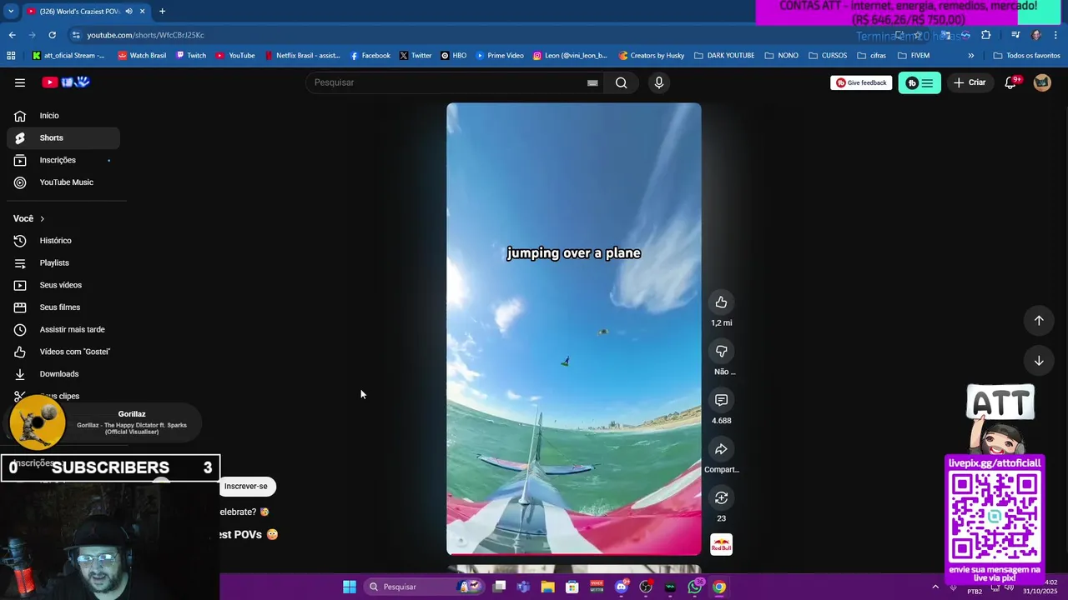Open Seus vídeos in sidebar
1068x600 pixels.
click(x=63, y=285)
